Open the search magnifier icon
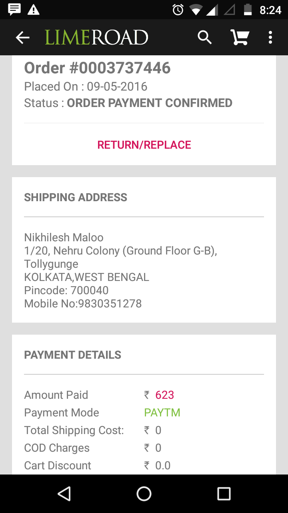 pos(204,38)
